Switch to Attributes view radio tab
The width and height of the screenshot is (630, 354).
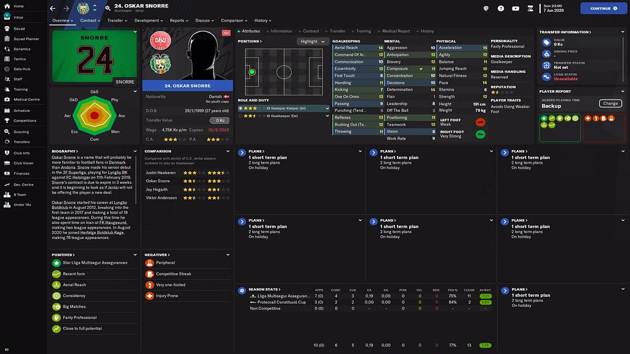point(239,31)
